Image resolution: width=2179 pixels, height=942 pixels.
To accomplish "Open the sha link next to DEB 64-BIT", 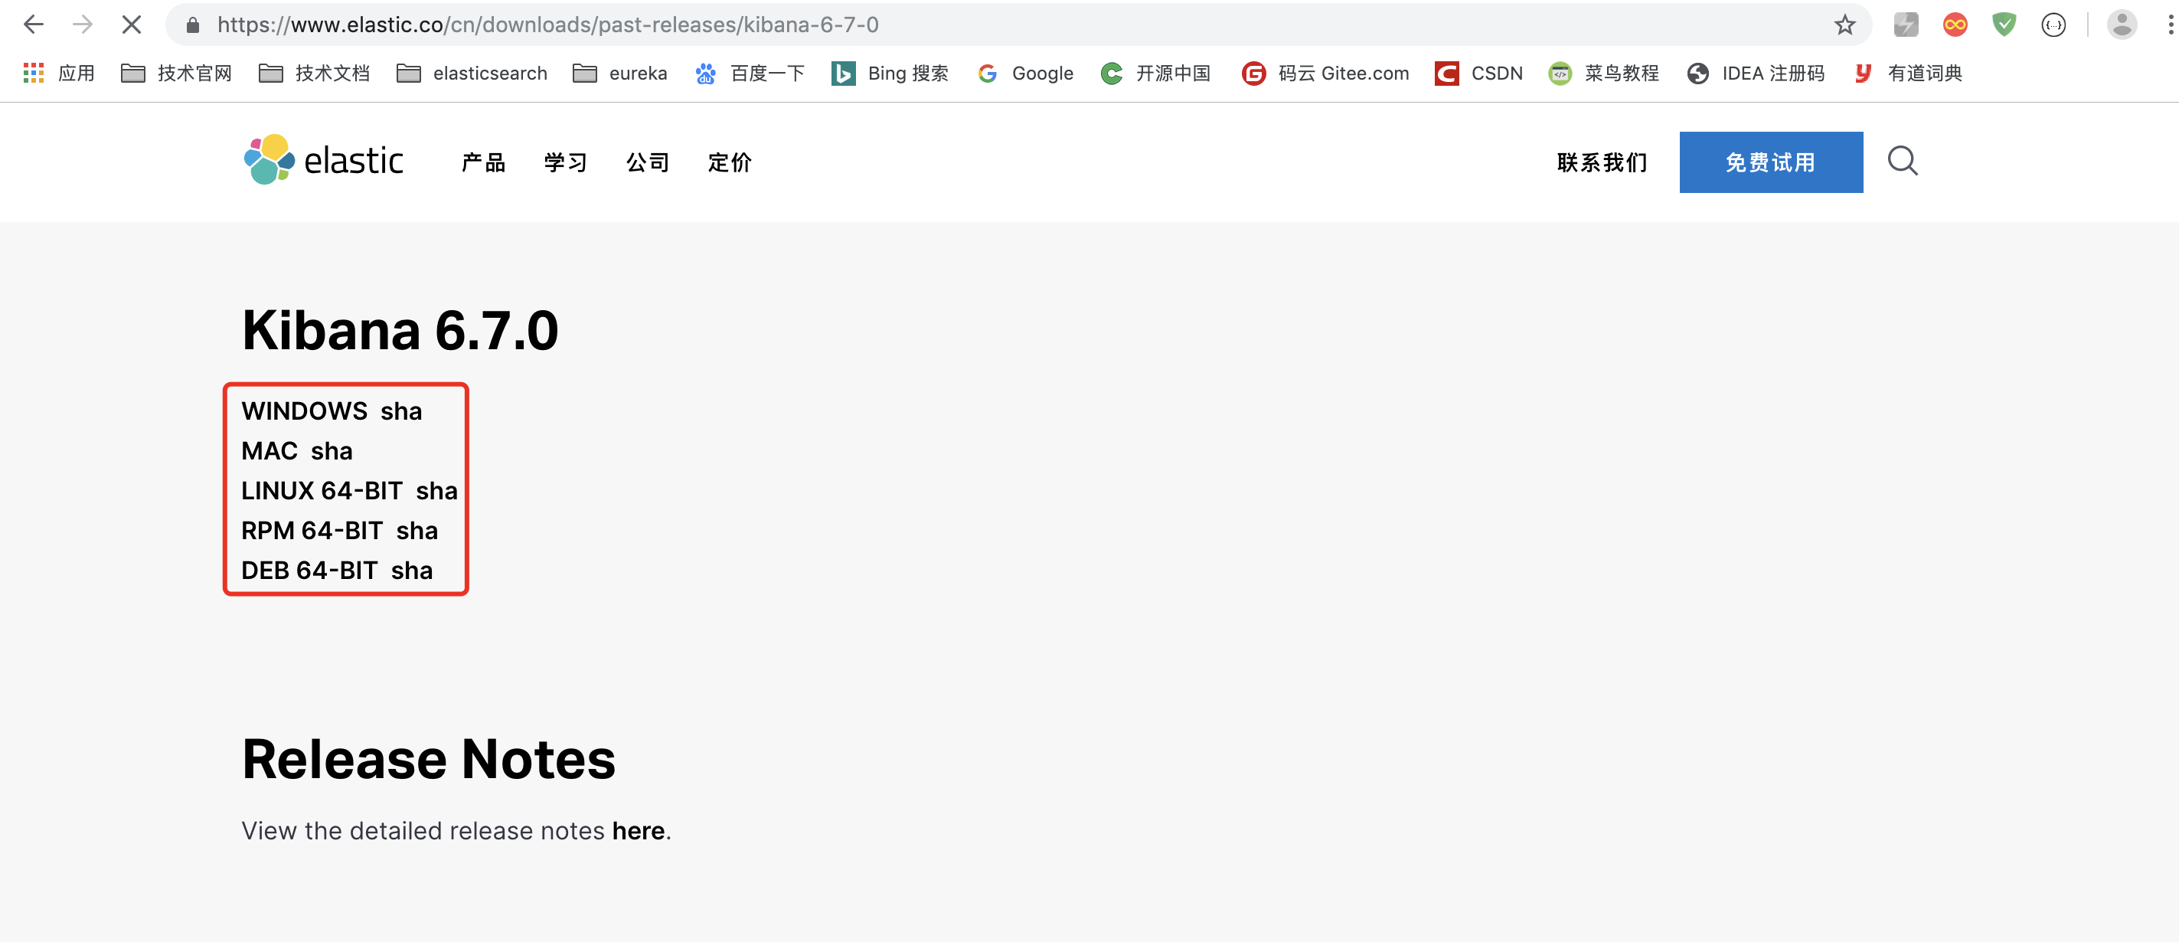I will pos(412,571).
